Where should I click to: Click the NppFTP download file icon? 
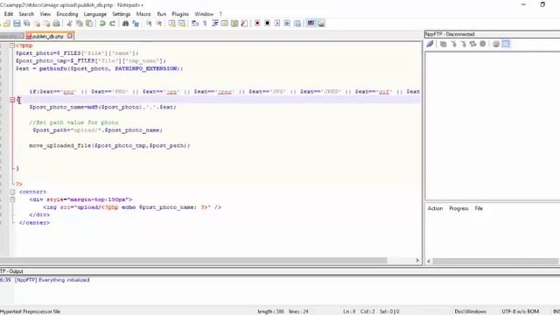pyautogui.click(x=453, y=44)
